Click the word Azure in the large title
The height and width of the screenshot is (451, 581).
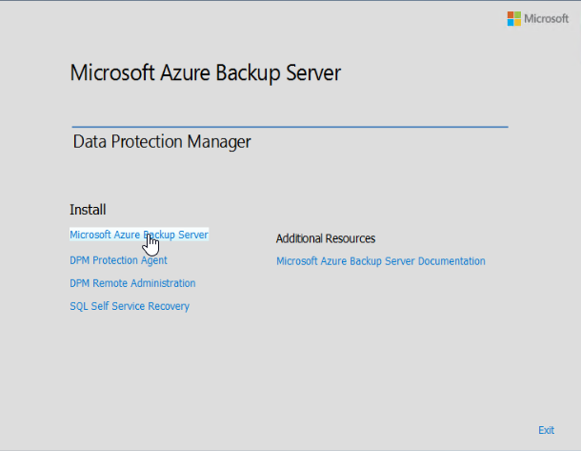tap(185, 73)
